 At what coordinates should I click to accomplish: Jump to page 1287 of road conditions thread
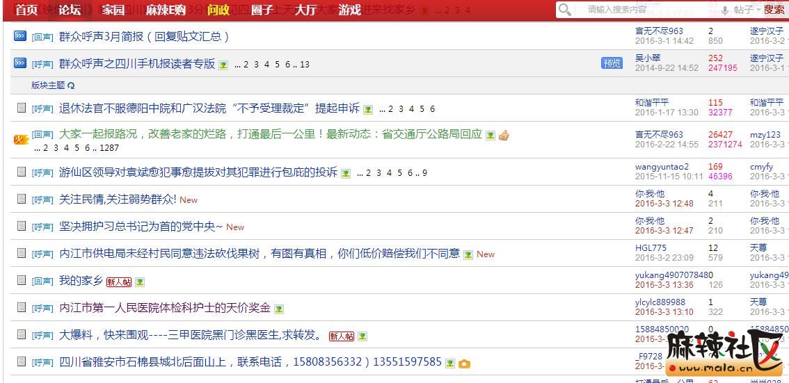point(109,148)
